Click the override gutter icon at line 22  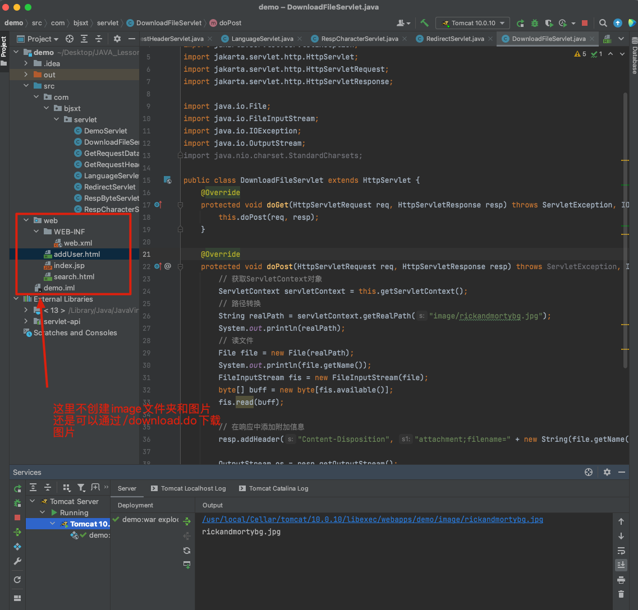[x=158, y=266]
